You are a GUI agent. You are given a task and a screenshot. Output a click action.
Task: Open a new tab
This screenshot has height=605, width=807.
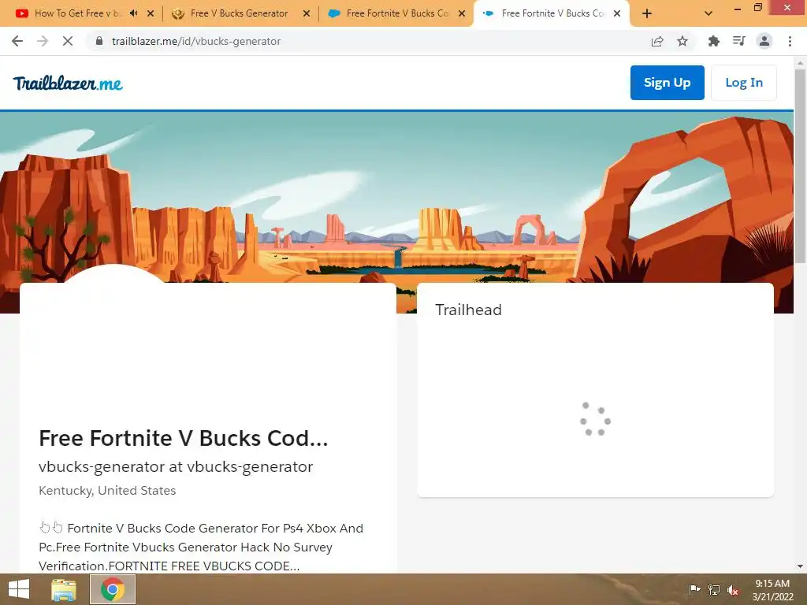tap(647, 13)
